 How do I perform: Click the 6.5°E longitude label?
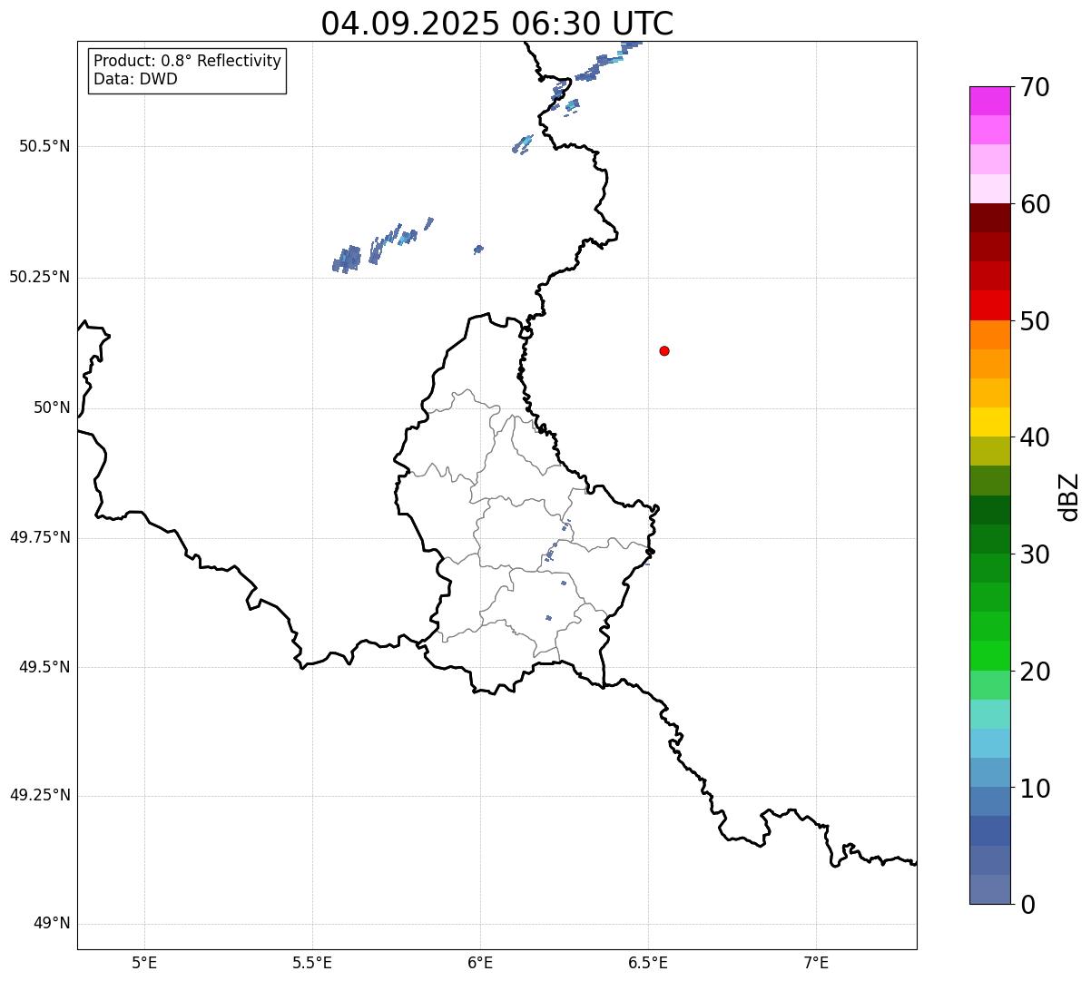[648, 962]
